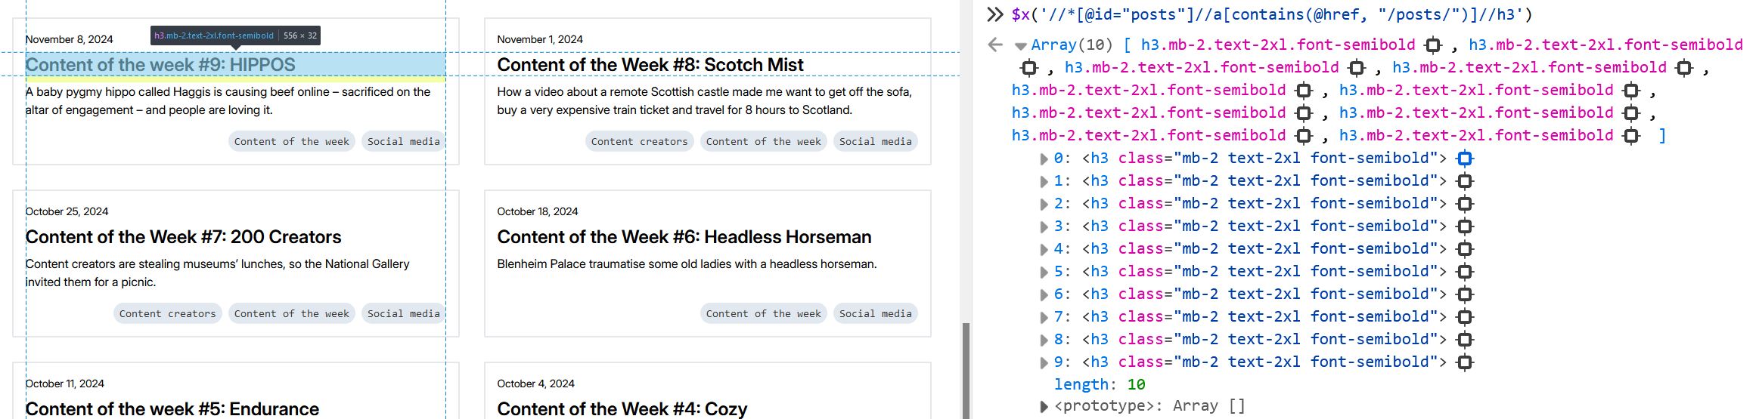
Task: Click node-select icon for array item 9
Action: click(x=1465, y=362)
